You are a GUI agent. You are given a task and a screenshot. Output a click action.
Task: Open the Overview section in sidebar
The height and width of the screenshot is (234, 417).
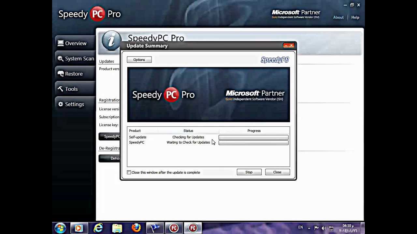pos(75,43)
